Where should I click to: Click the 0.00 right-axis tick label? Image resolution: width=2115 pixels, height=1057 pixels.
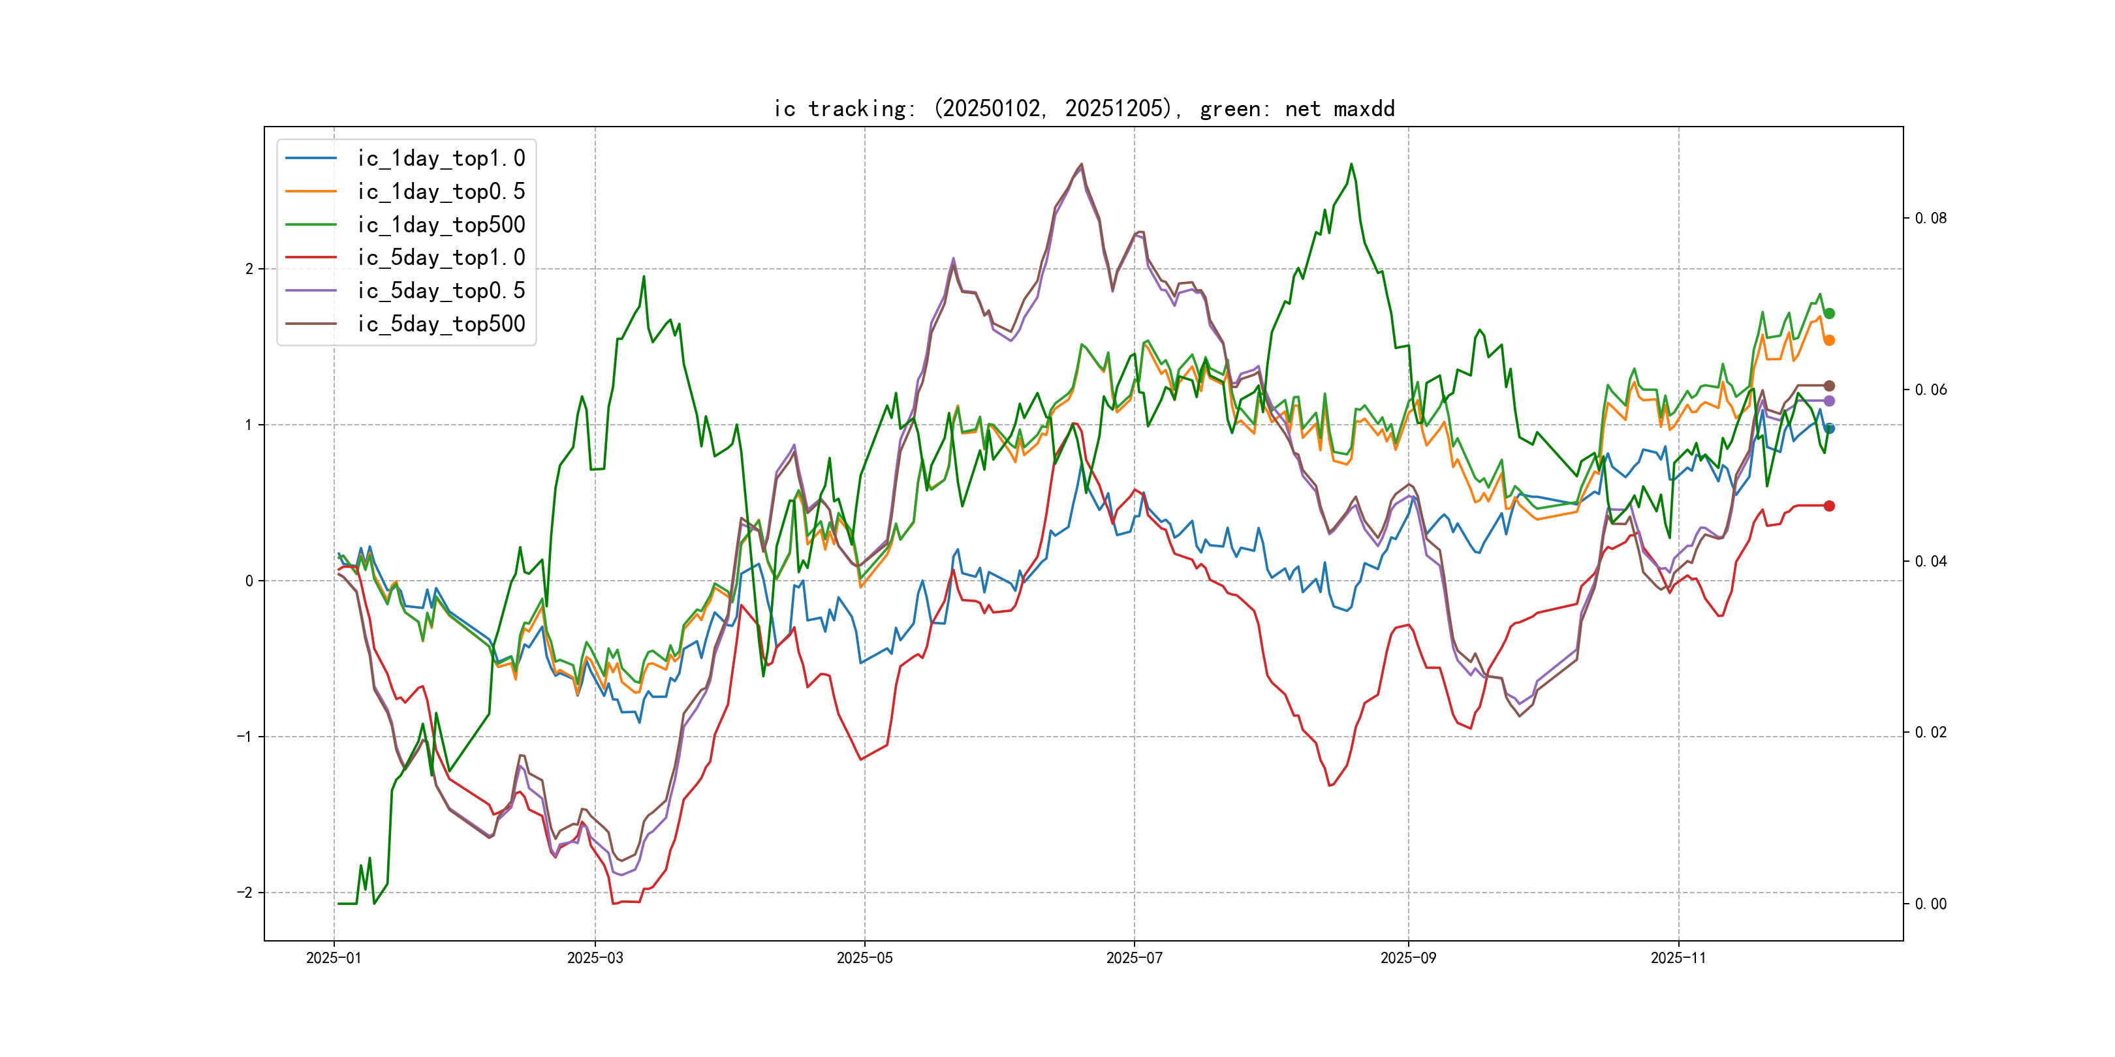pos(1930,904)
